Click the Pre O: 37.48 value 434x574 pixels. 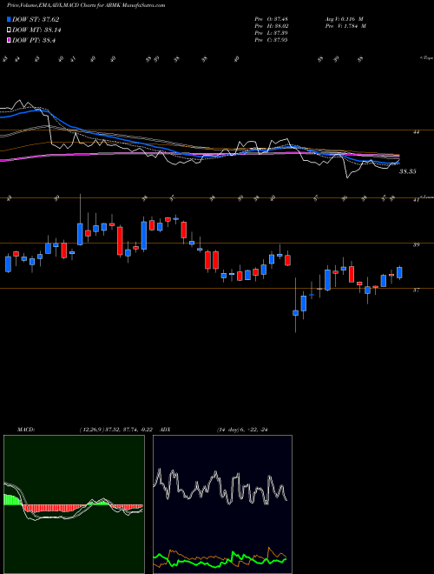pyautogui.click(x=272, y=19)
